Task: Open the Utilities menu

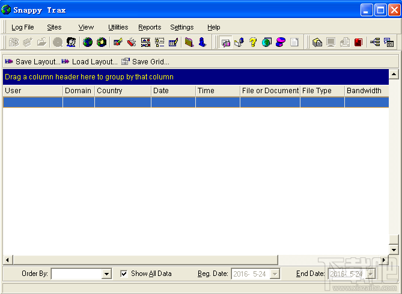Action: (118, 27)
